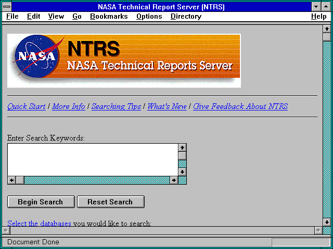Open the Go menu

[77, 17]
